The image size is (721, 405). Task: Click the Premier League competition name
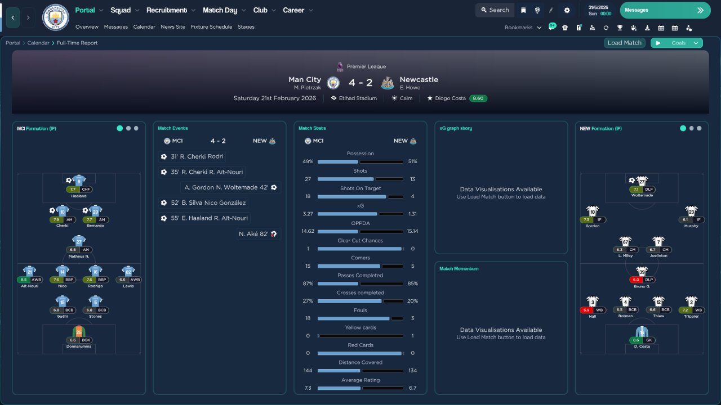coord(366,66)
